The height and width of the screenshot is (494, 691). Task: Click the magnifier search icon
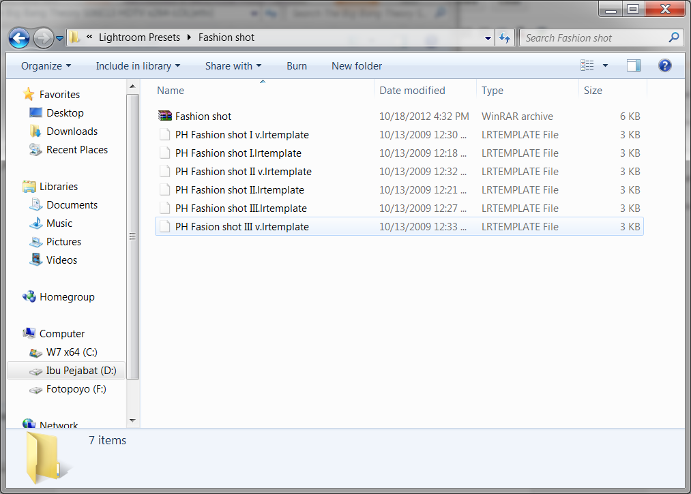coord(674,37)
